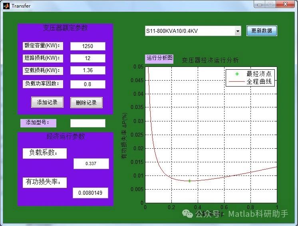Click the 添加型号 label
Image resolution: width=298 pixels, height=226 pixels.
(38, 123)
